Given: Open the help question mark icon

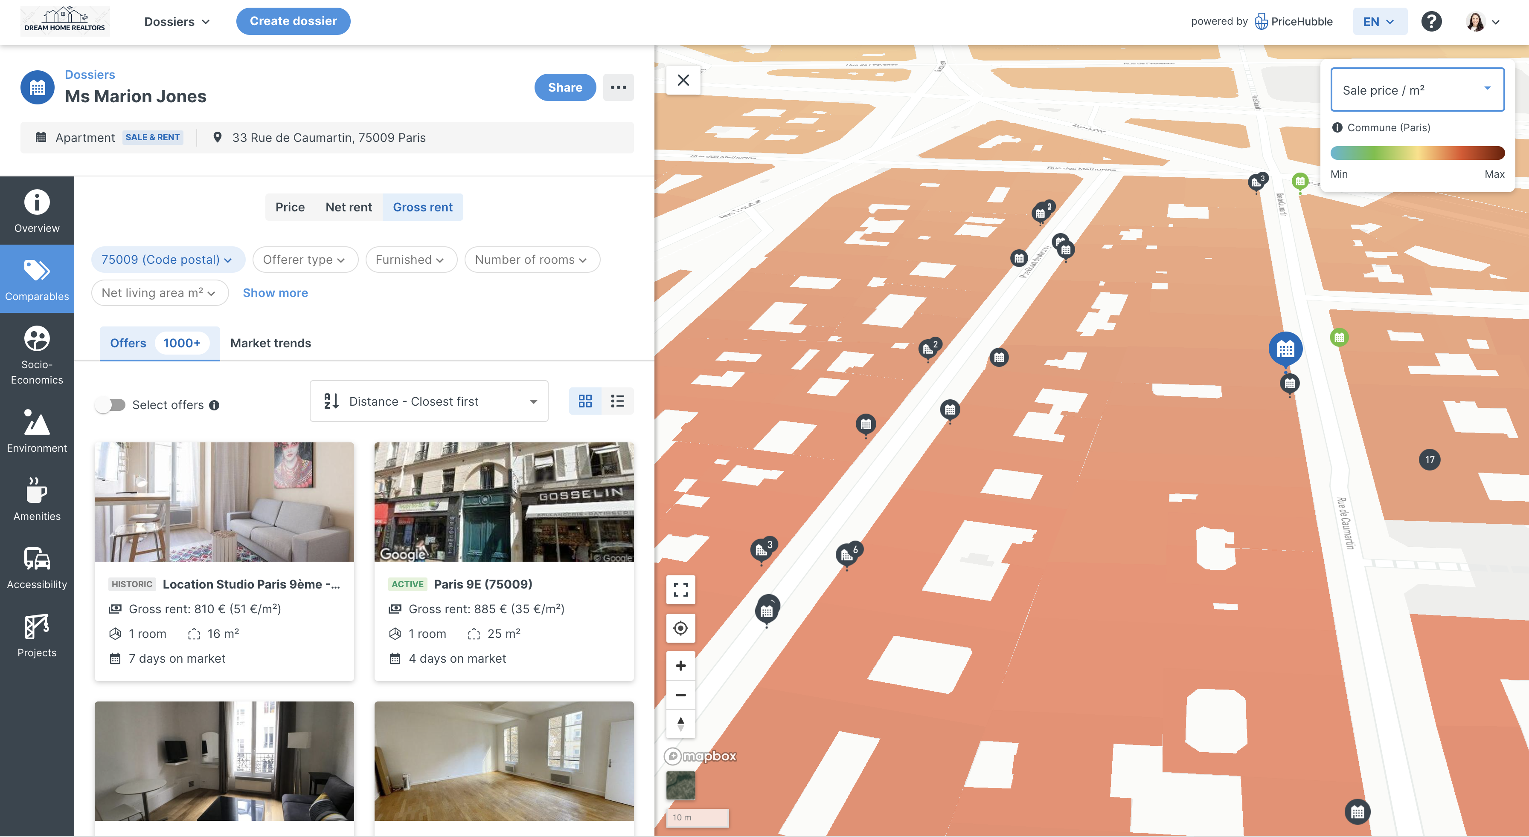Looking at the screenshot, I should click(1431, 21).
